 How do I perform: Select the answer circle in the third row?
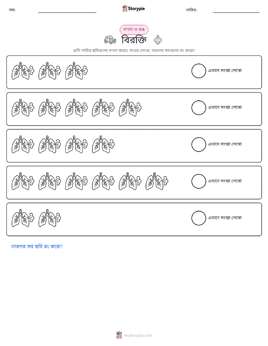198,145
